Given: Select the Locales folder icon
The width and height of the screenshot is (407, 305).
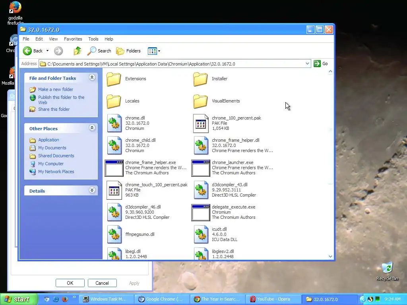Looking at the screenshot, I should 114,101.
